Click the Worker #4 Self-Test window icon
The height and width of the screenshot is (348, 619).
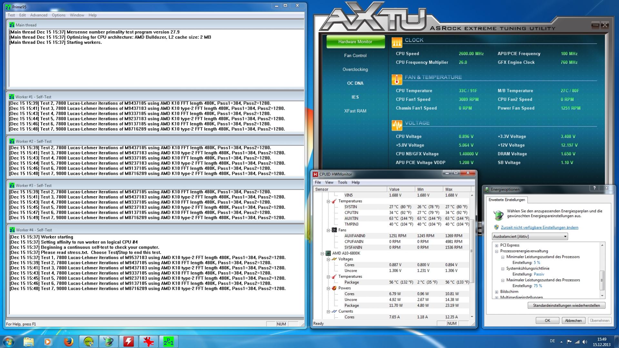12,230
